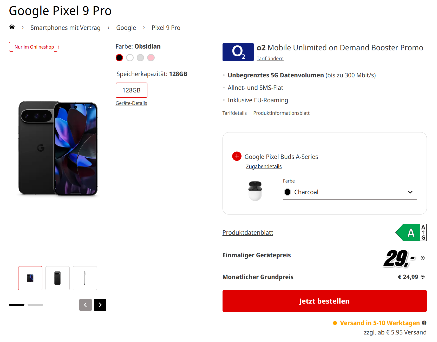Viewport: 437px width, 342px height.
Task: Pick the pink color swatch
Action: coord(151,58)
